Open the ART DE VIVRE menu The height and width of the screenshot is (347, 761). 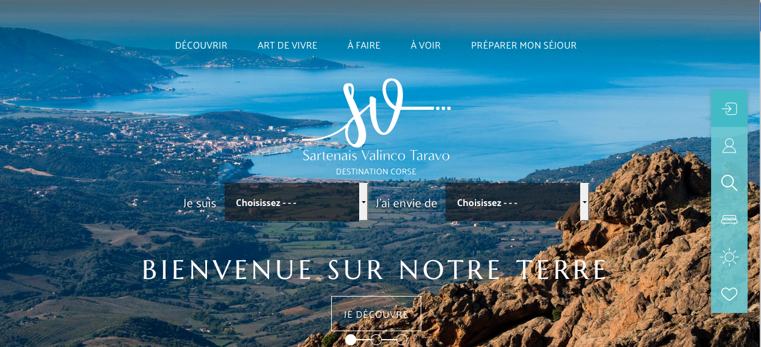[x=287, y=46]
